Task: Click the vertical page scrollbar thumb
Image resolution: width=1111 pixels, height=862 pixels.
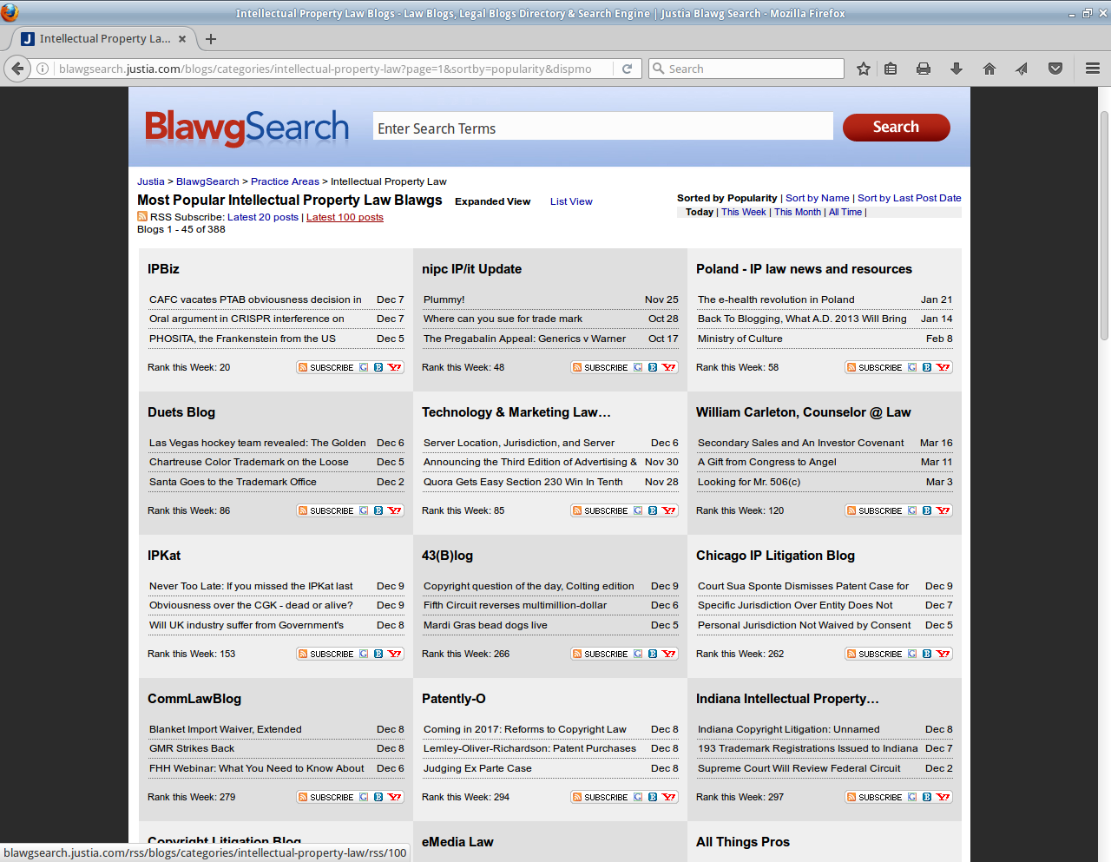Action: tap(1104, 226)
